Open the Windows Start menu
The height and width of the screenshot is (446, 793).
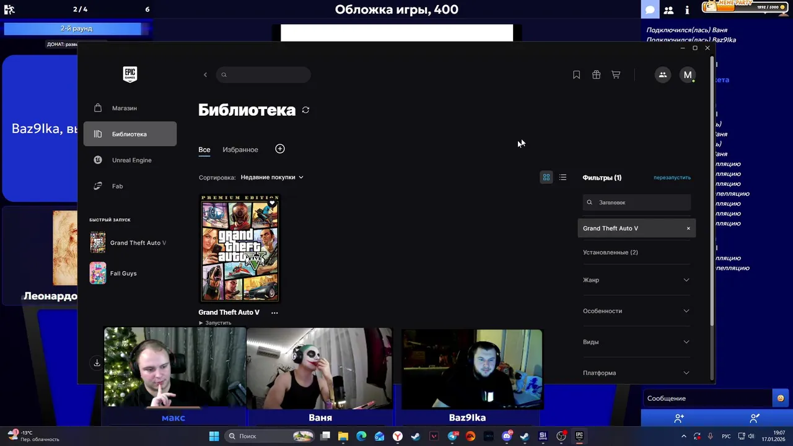(x=214, y=436)
